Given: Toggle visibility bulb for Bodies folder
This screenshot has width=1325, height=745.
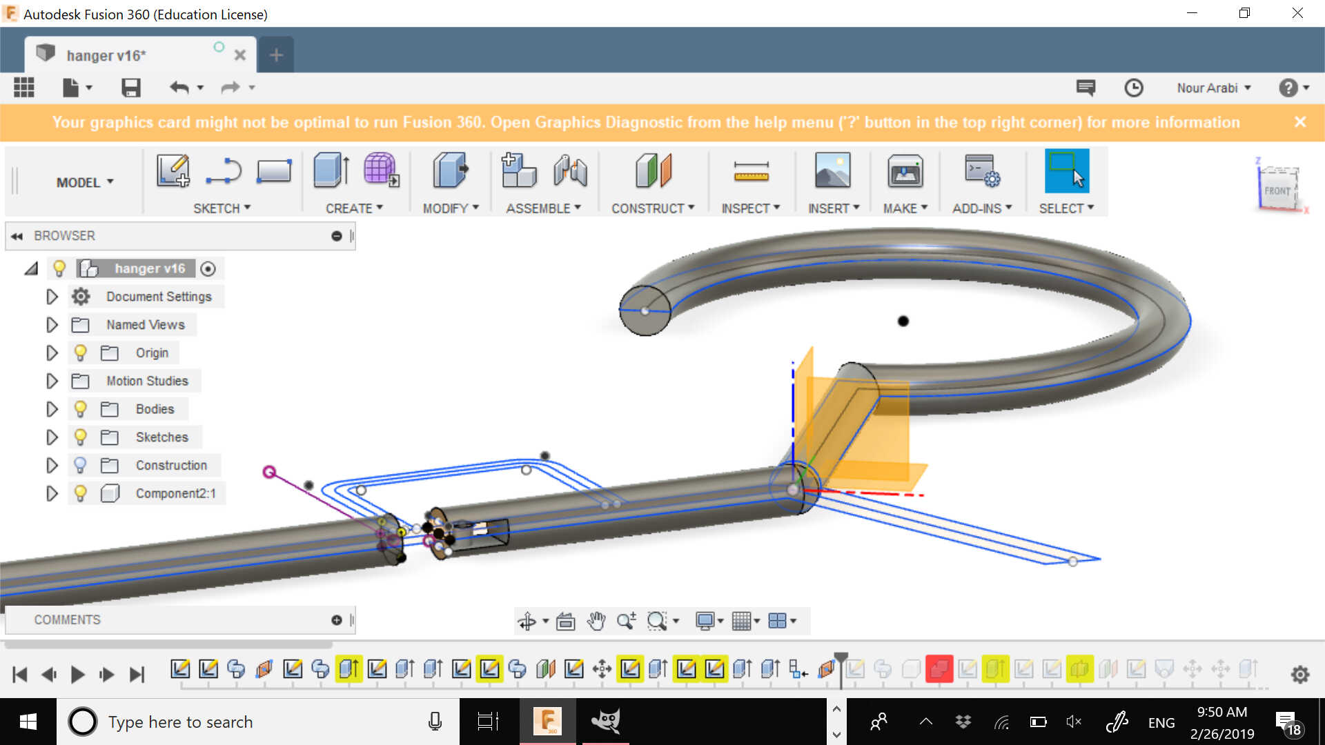Looking at the screenshot, I should (81, 409).
